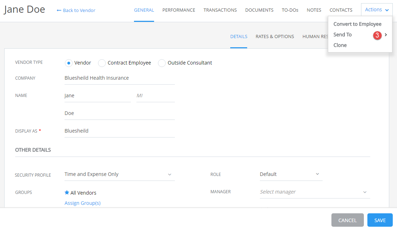Open the GENERAL tab
397x232 pixels.
coord(144,10)
